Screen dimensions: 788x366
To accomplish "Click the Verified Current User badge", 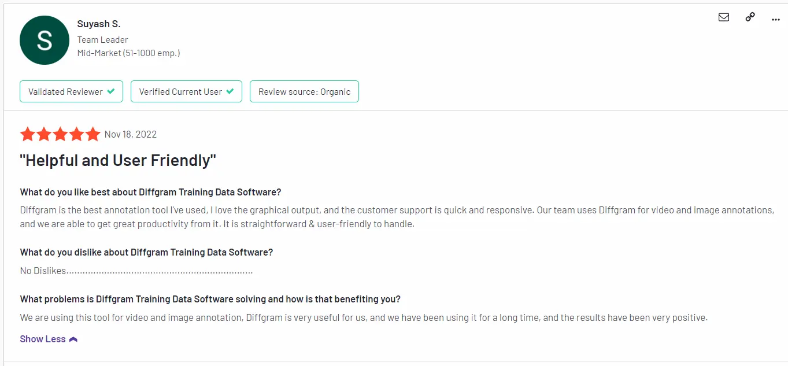I will pyautogui.click(x=186, y=91).
